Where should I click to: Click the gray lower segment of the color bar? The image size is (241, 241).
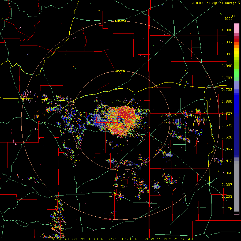236,186
